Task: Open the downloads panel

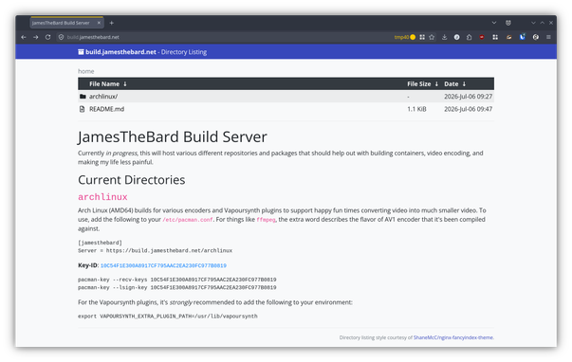Action: tap(444, 37)
